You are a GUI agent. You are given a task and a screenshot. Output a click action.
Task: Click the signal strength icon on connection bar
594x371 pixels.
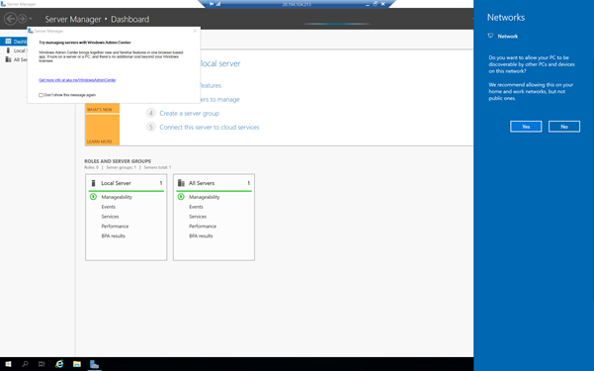[218, 4]
